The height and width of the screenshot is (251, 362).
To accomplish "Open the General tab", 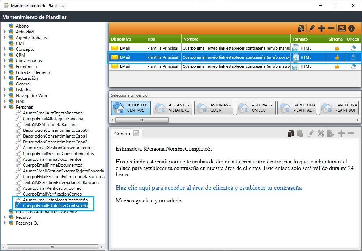I will click(127, 134).
